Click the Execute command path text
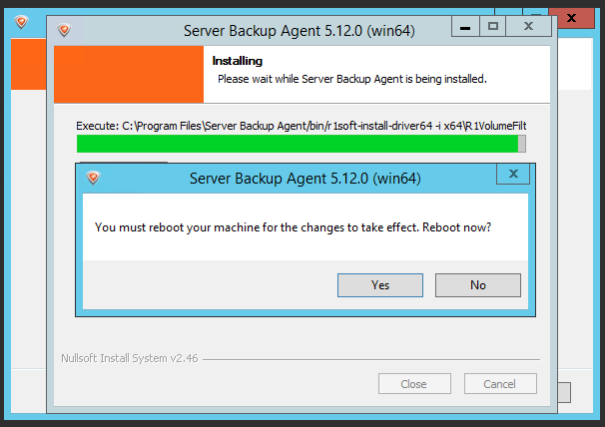 301,126
